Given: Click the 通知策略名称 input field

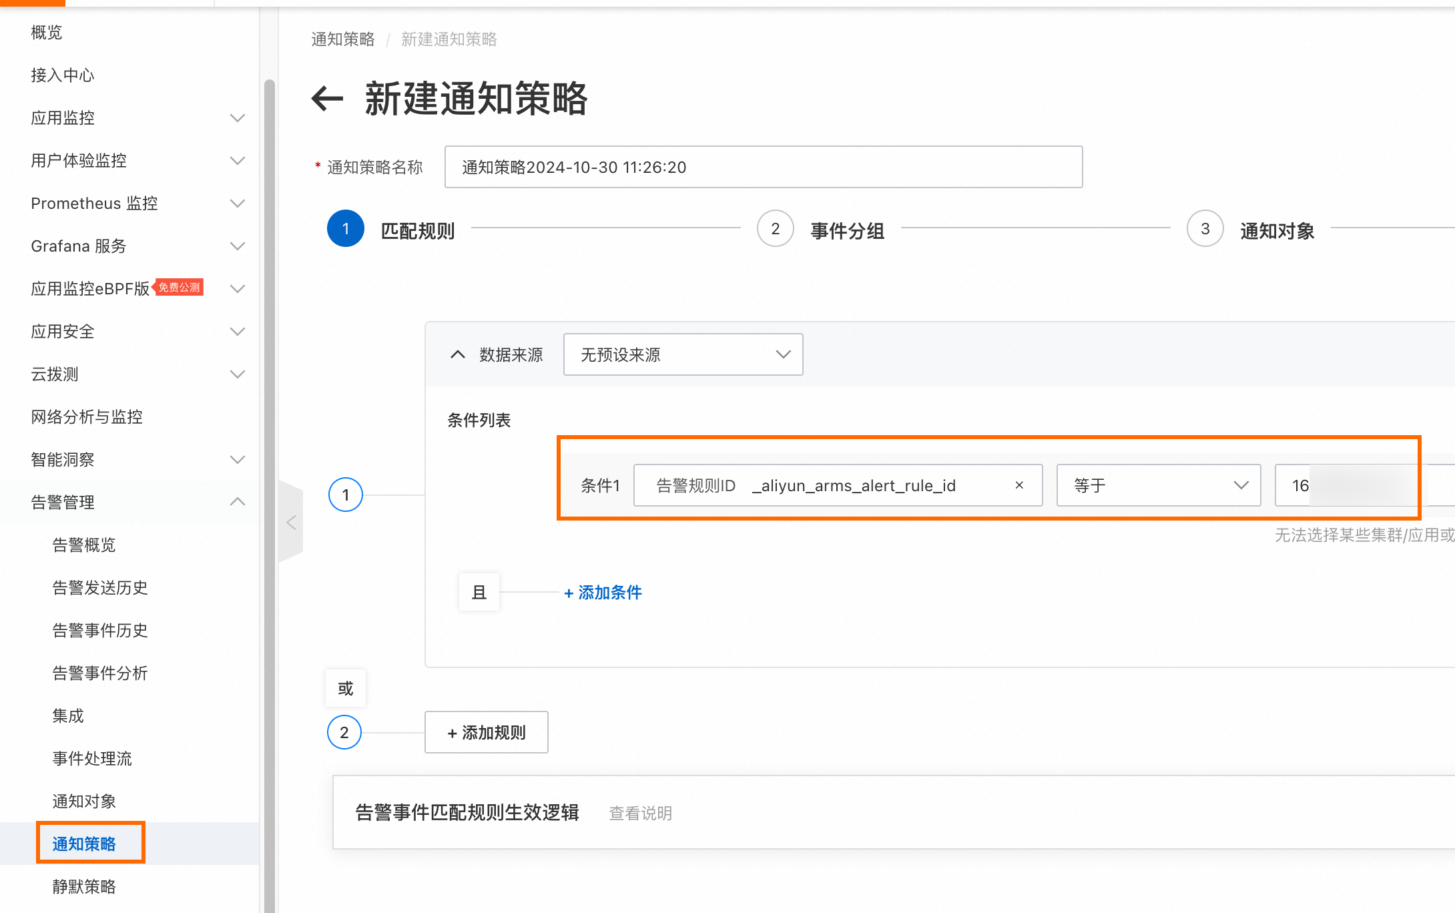Looking at the screenshot, I should (763, 167).
